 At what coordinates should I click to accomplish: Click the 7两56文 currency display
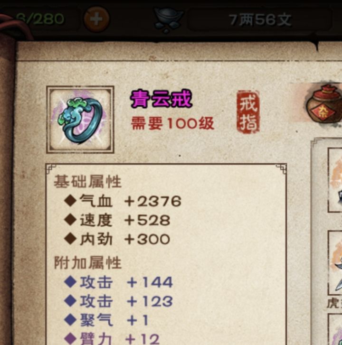point(260,20)
